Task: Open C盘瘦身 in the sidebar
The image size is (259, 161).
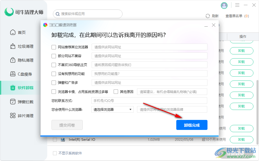Action: coord(21,74)
